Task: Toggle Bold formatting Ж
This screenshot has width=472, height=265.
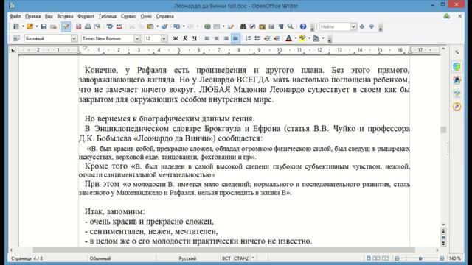Action: coord(176,38)
